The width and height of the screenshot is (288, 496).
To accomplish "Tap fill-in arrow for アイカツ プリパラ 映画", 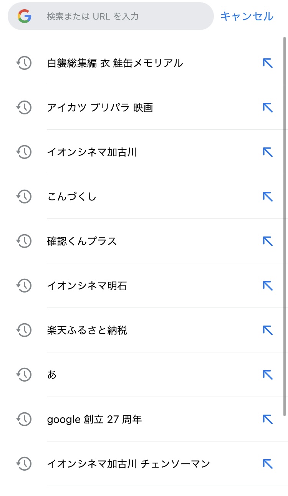I will 268,107.
